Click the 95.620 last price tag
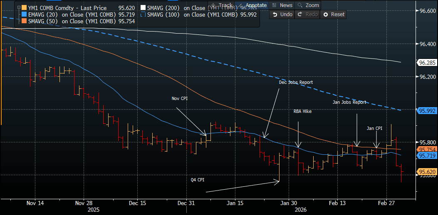 point(427,172)
